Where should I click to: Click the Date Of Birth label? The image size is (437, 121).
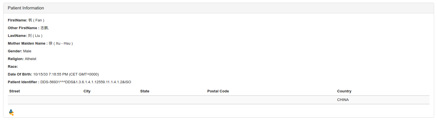tap(20, 74)
